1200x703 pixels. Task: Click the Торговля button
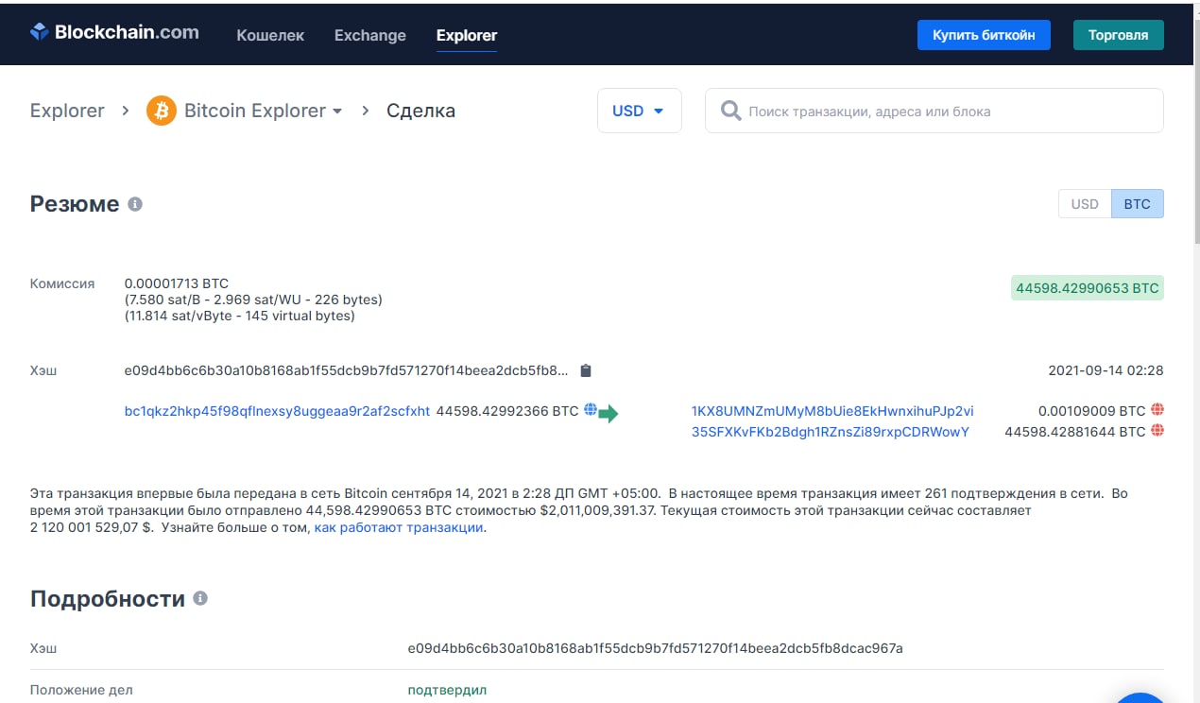pyautogui.click(x=1119, y=35)
